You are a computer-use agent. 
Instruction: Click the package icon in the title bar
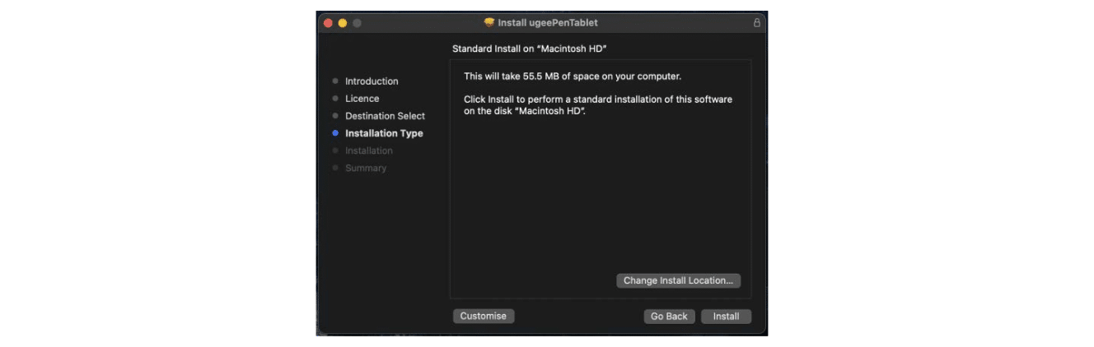pyautogui.click(x=489, y=23)
